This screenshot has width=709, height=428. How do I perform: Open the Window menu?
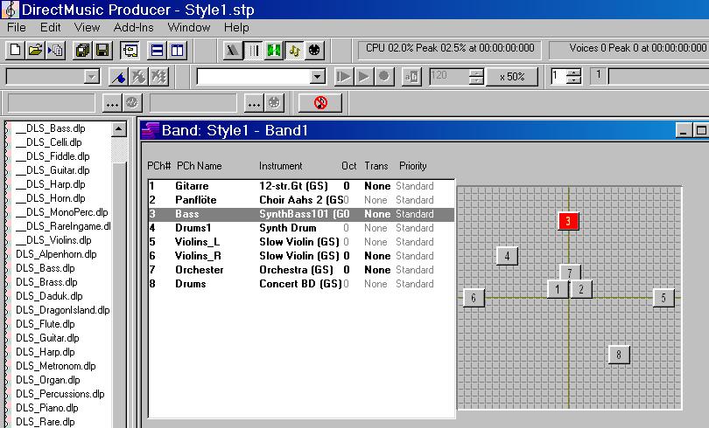click(x=188, y=27)
